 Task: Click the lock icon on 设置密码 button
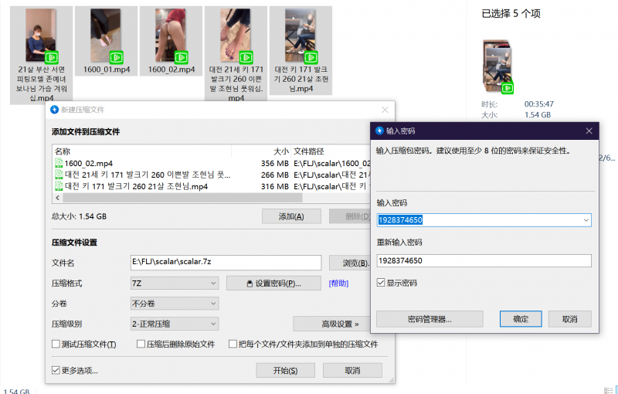click(249, 284)
